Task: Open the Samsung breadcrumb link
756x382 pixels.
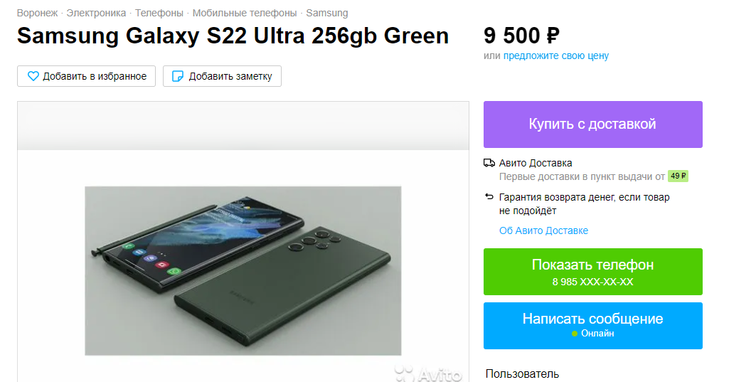Action: pyautogui.click(x=327, y=13)
